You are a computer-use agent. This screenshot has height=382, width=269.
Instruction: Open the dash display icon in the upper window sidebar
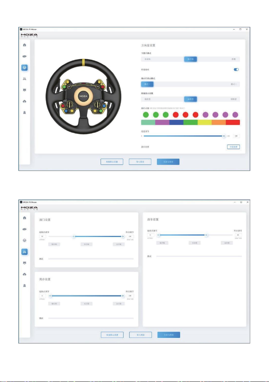[25, 90]
